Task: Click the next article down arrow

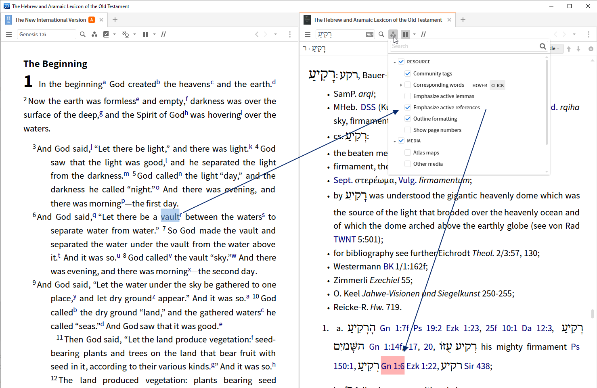Action: (x=578, y=49)
